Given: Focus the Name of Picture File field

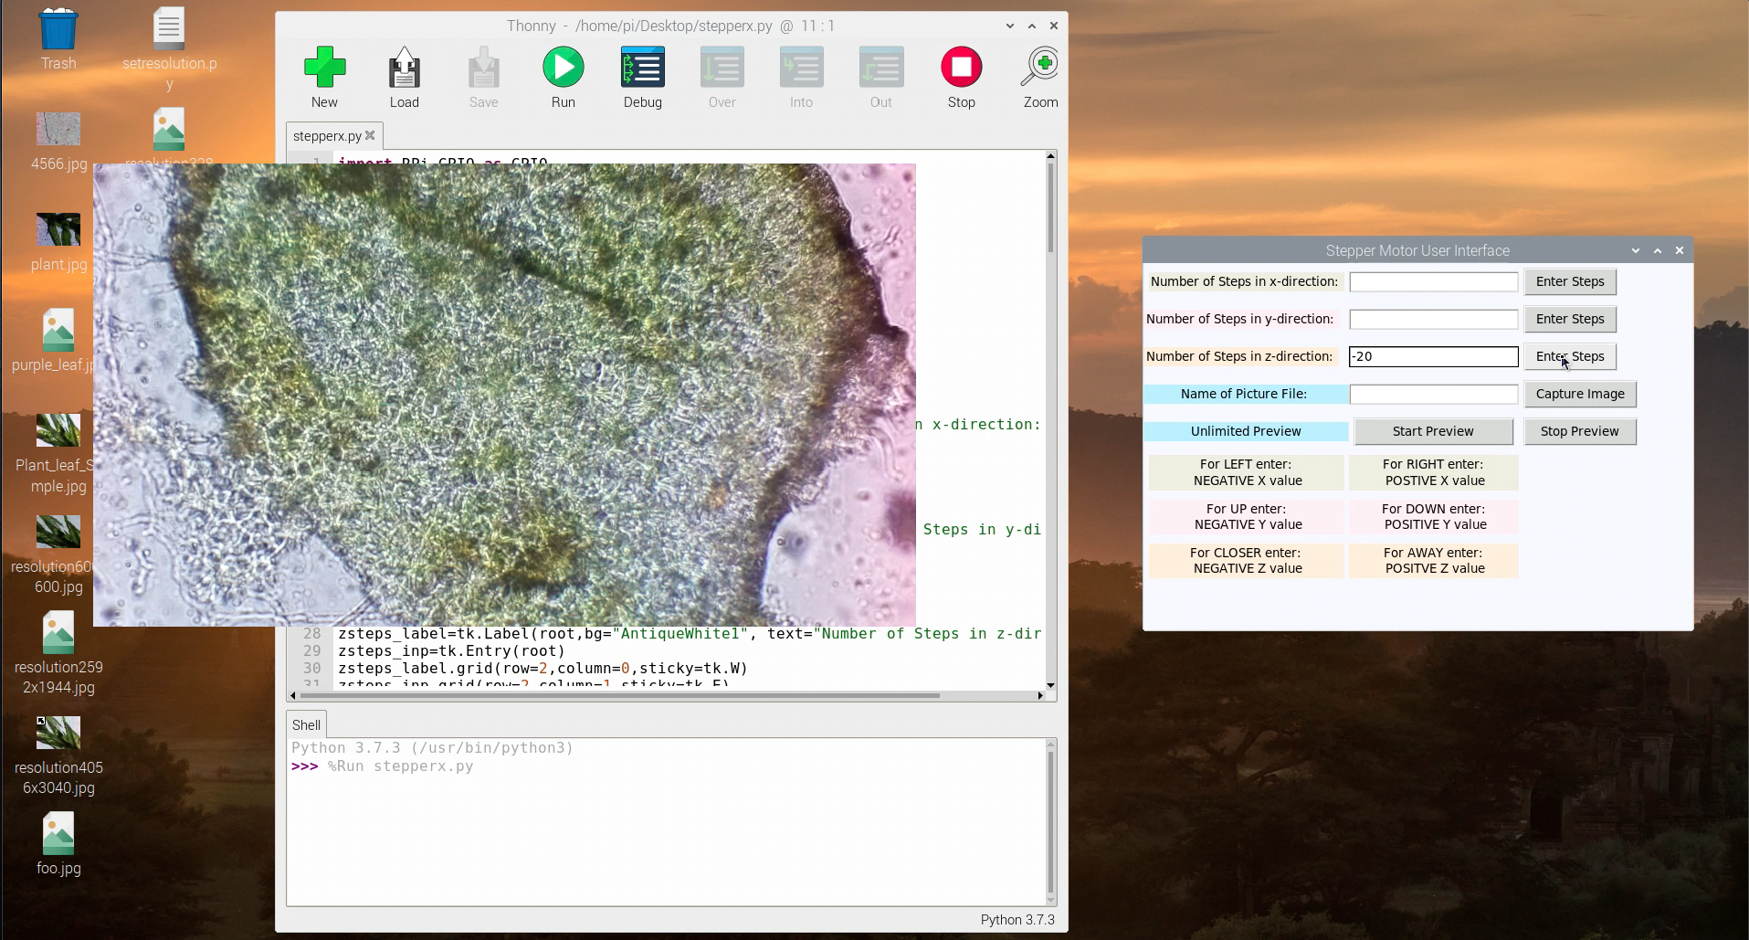Looking at the screenshot, I should pyautogui.click(x=1434, y=394).
